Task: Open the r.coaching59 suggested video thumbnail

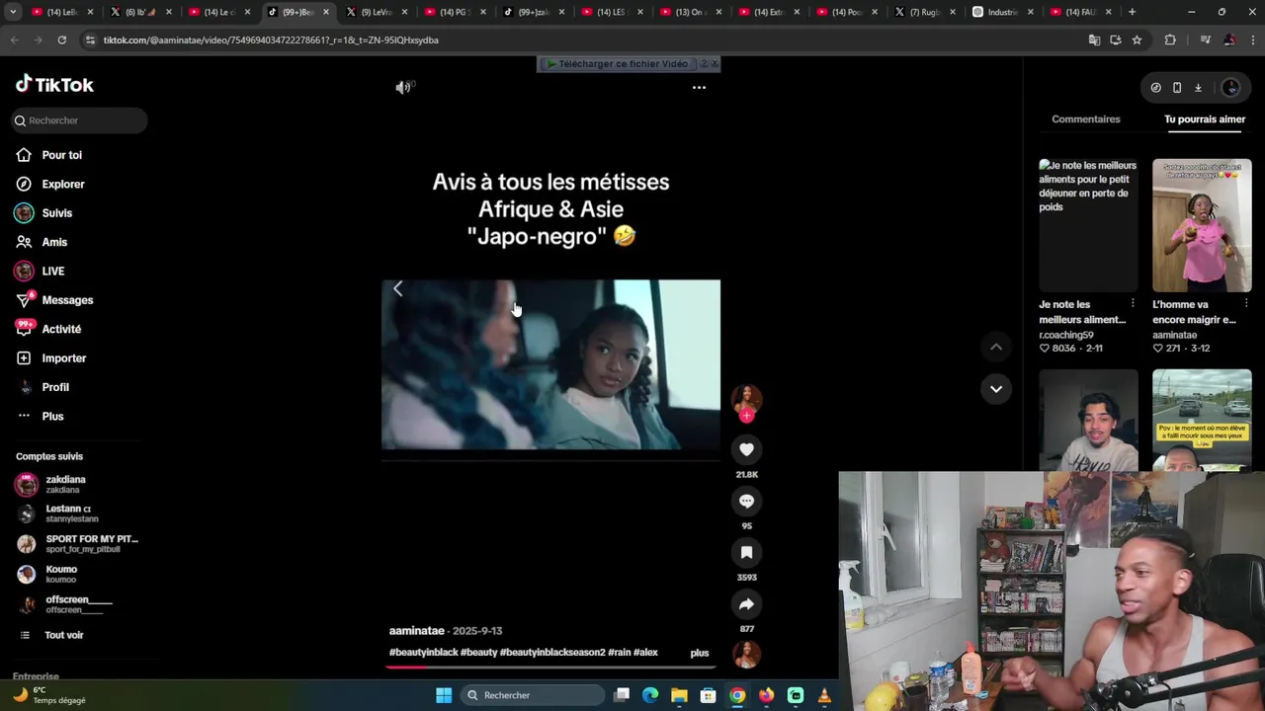Action: click(x=1088, y=225)
